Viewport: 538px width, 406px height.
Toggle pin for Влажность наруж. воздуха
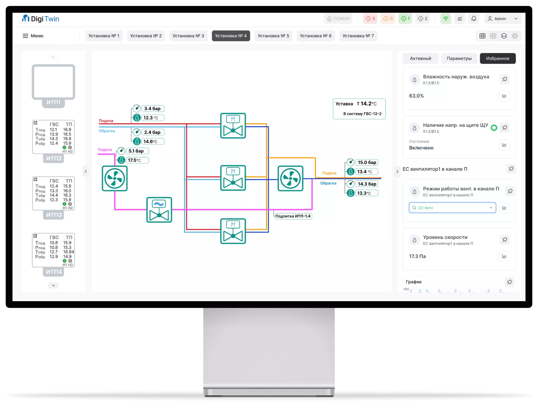(504, 79)
